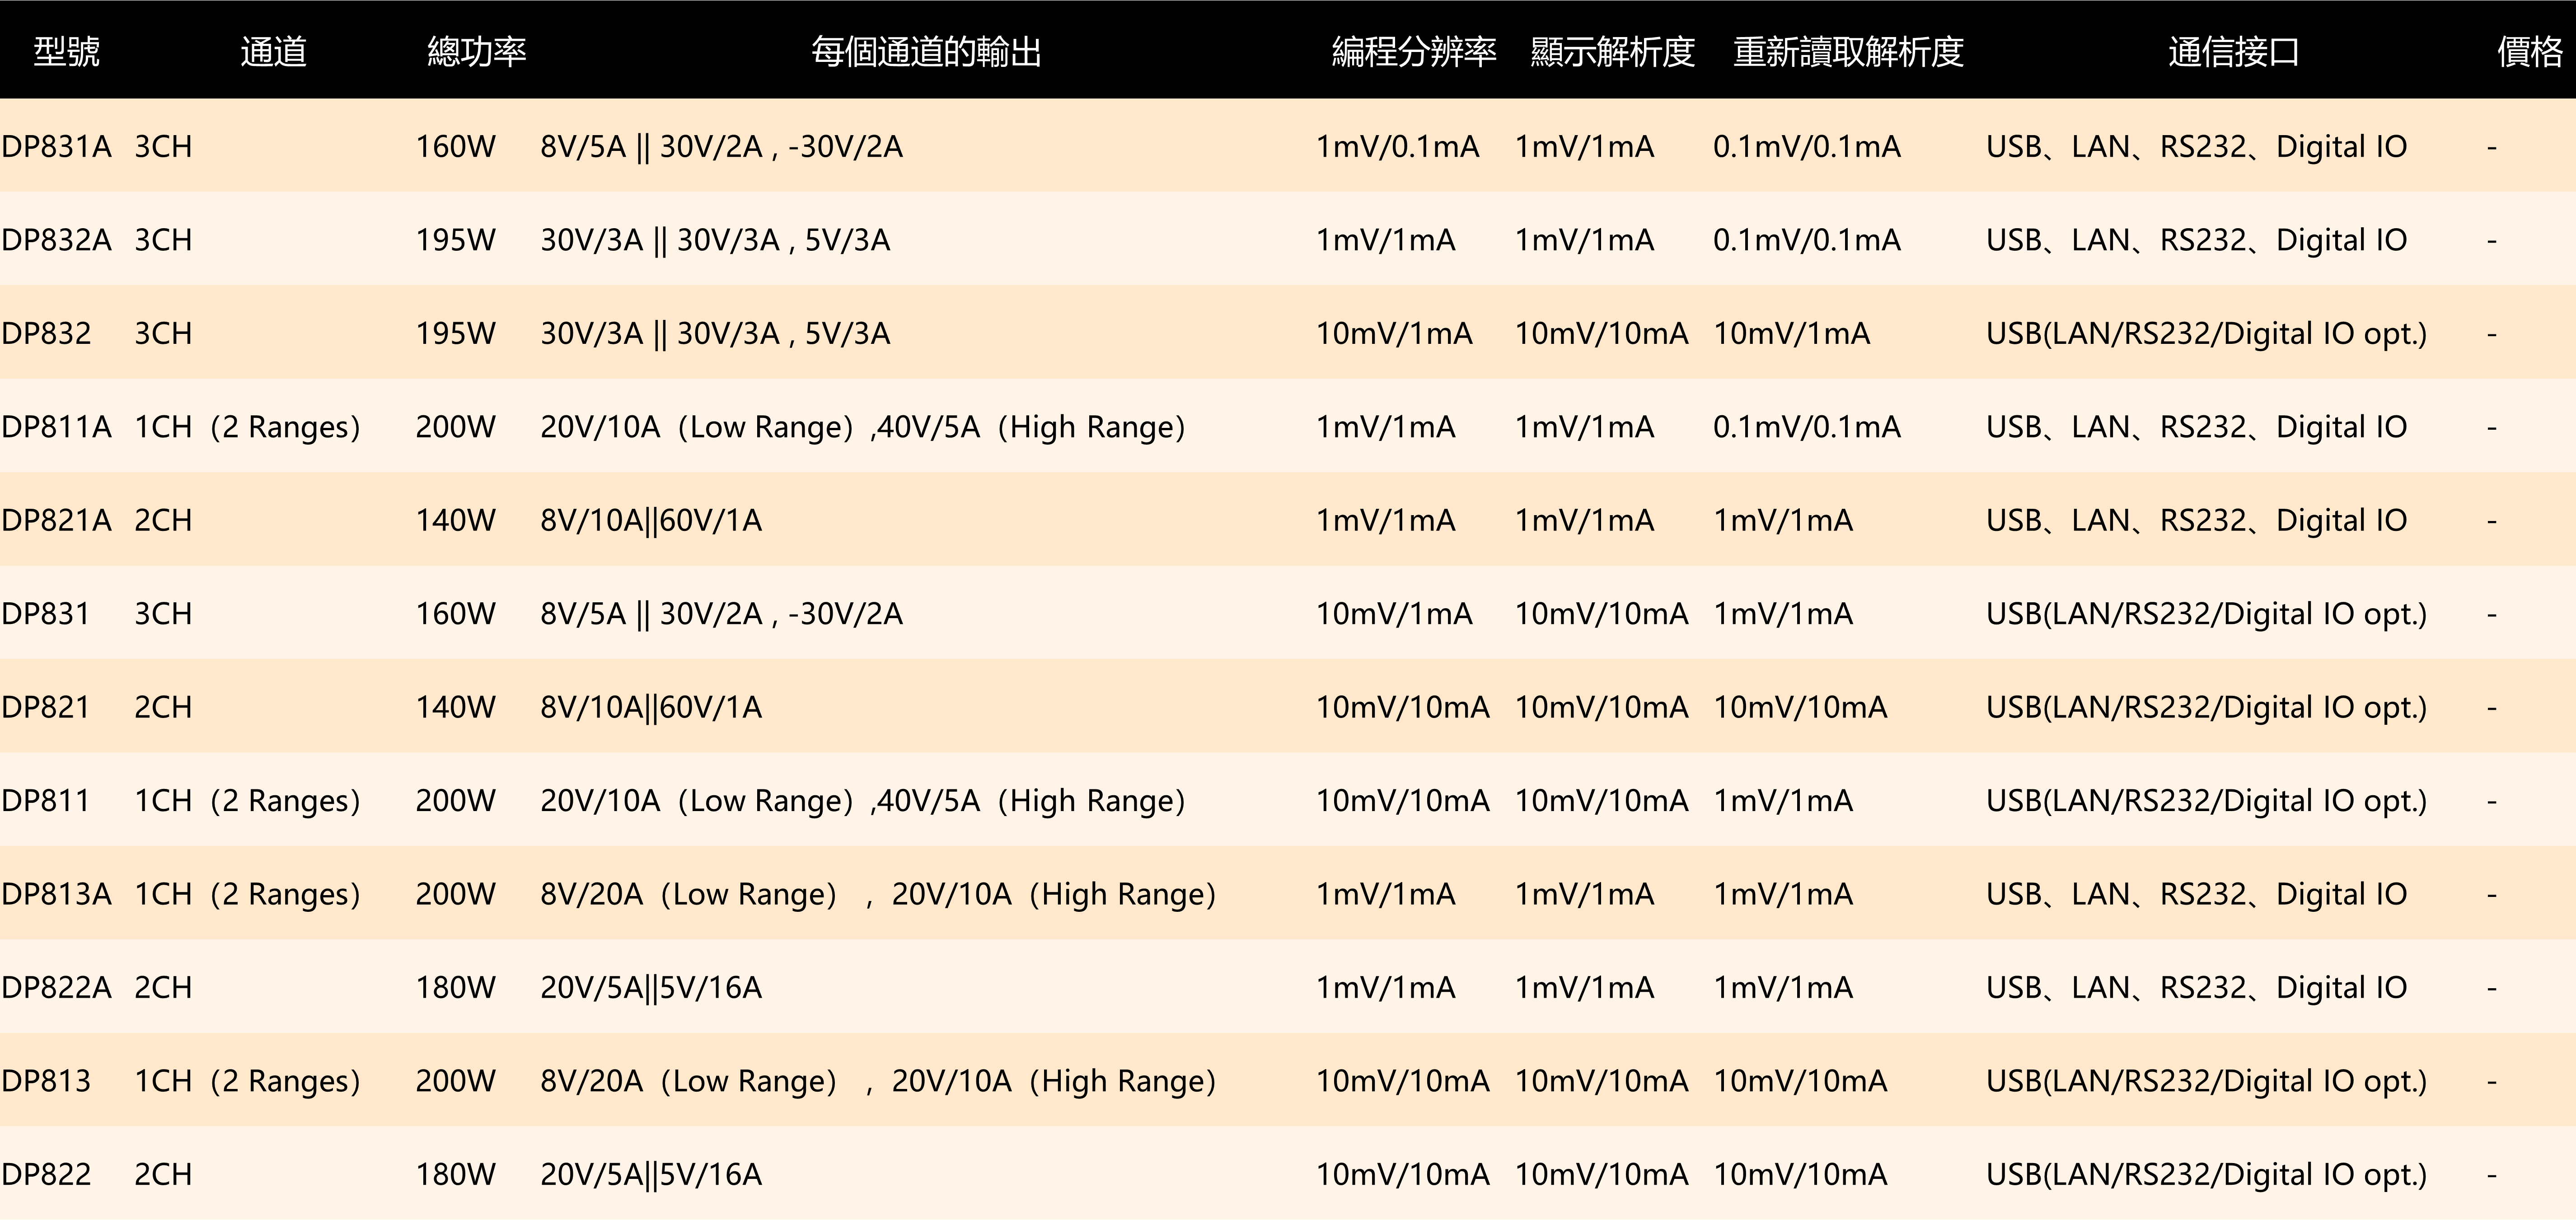This screenshot has height=1220, width=2576.
Task: Click the 通信接口 column header
Action: [2234, 51]
